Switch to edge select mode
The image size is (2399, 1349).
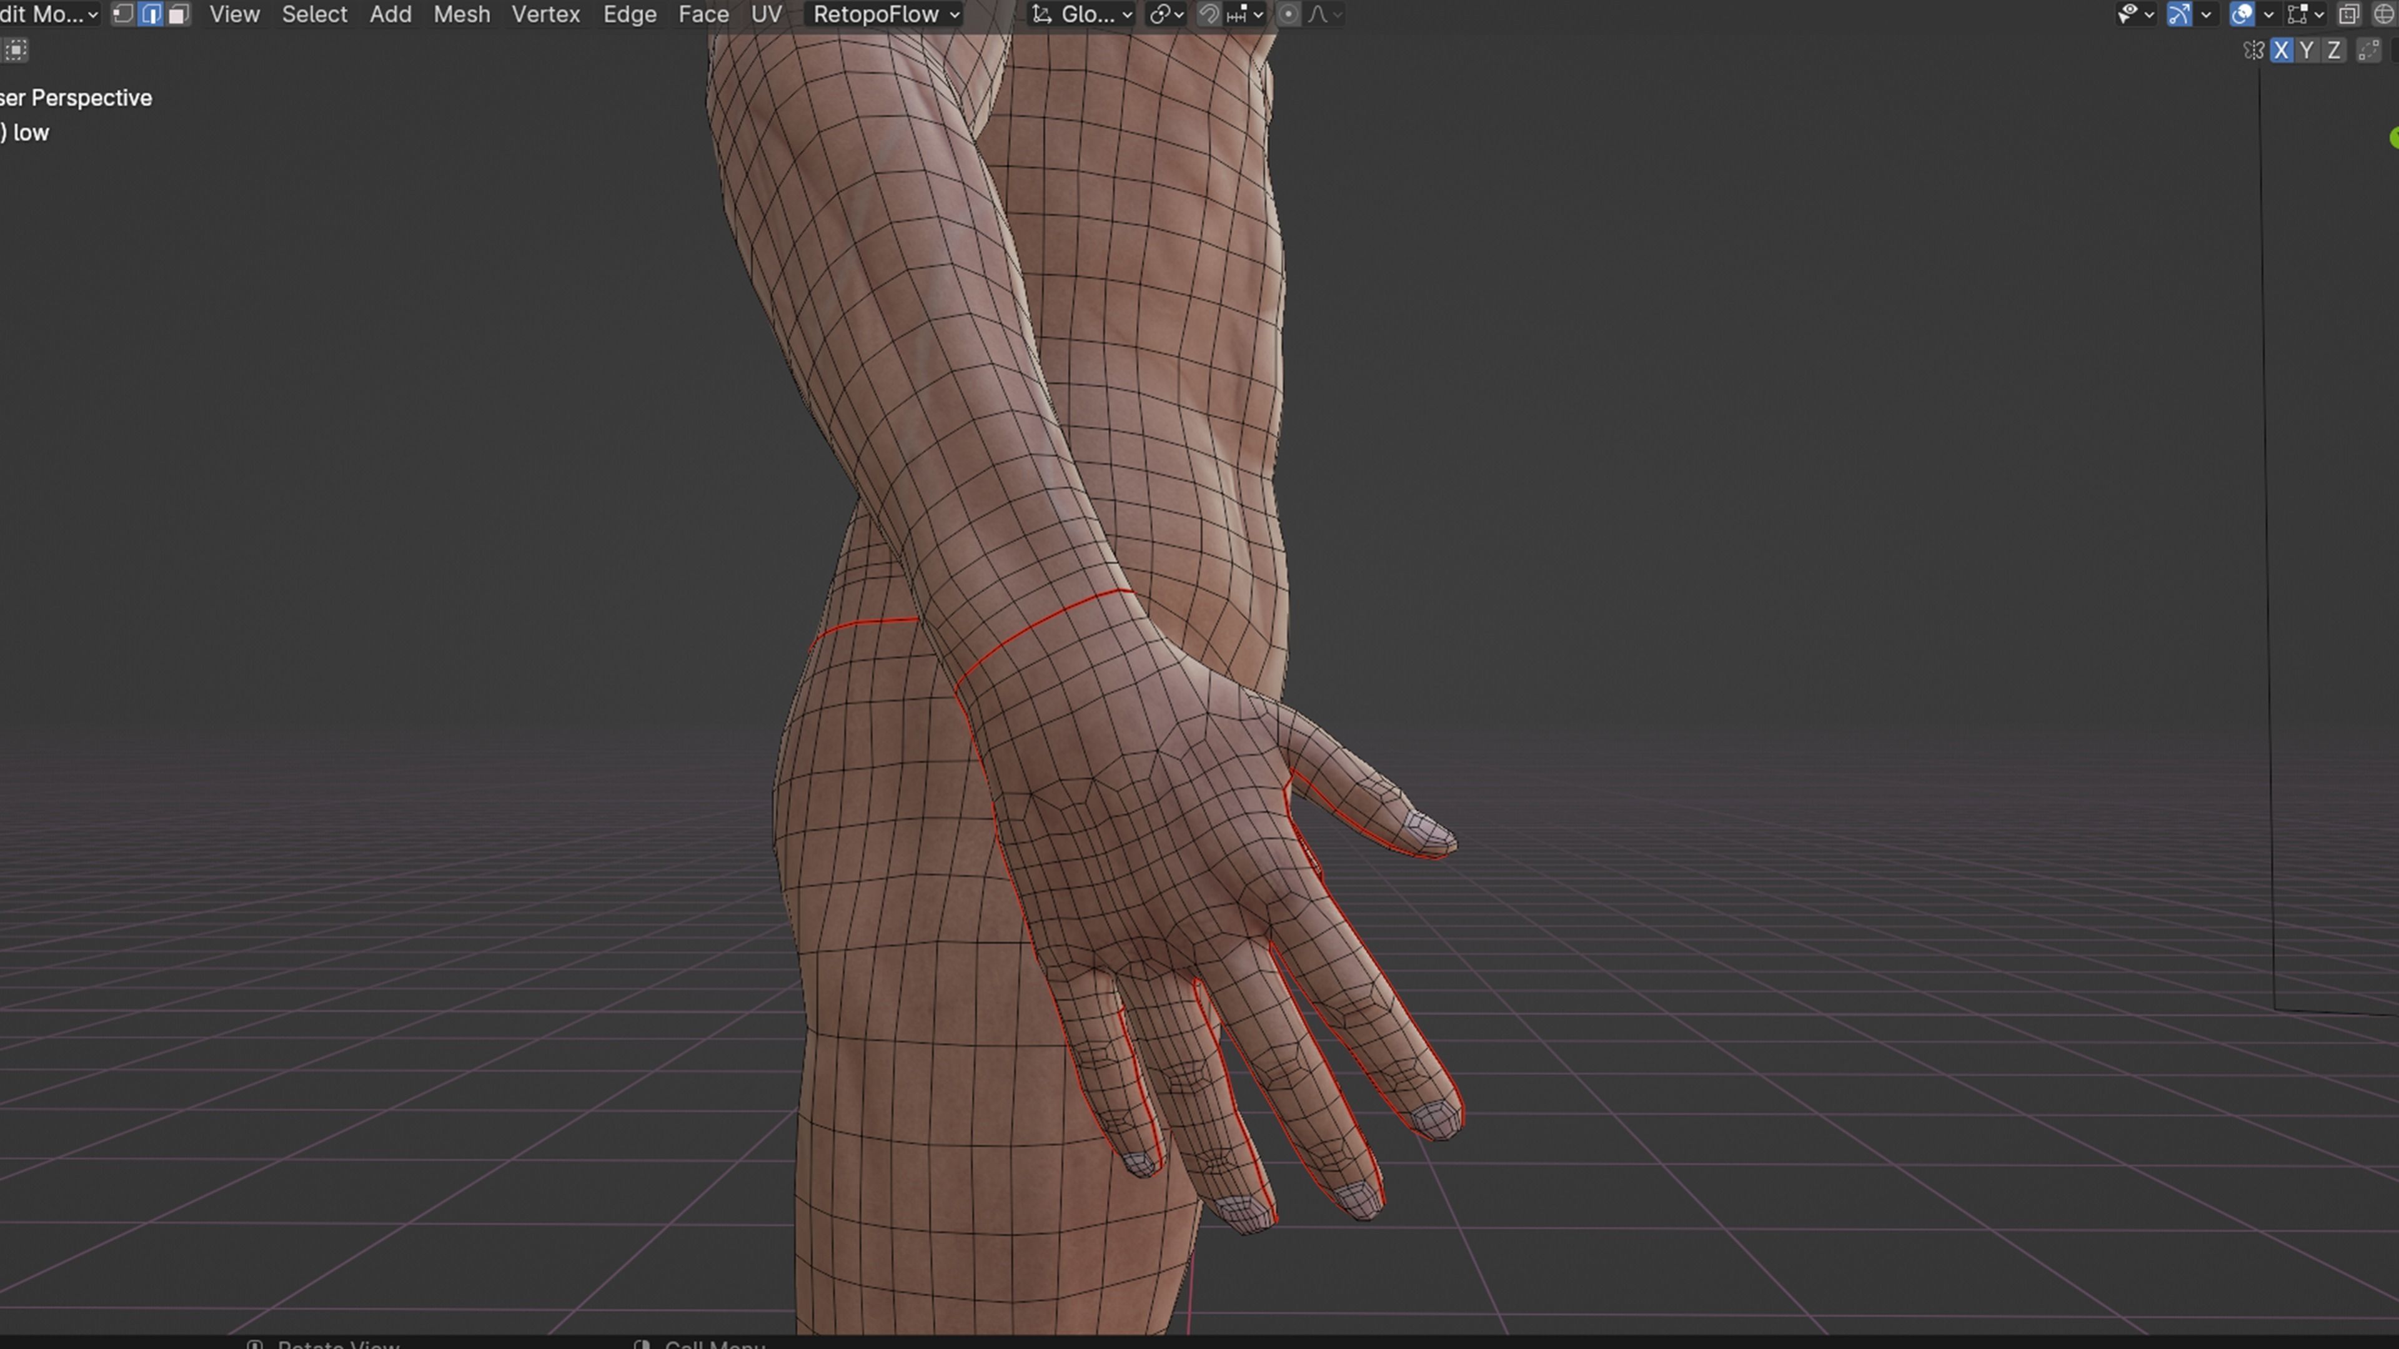(151, 14)
